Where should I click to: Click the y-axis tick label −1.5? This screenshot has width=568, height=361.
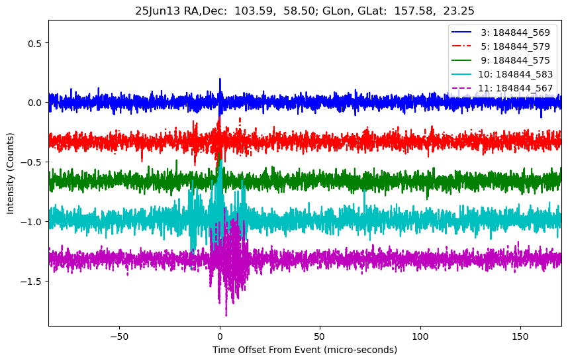pos(32,282)
